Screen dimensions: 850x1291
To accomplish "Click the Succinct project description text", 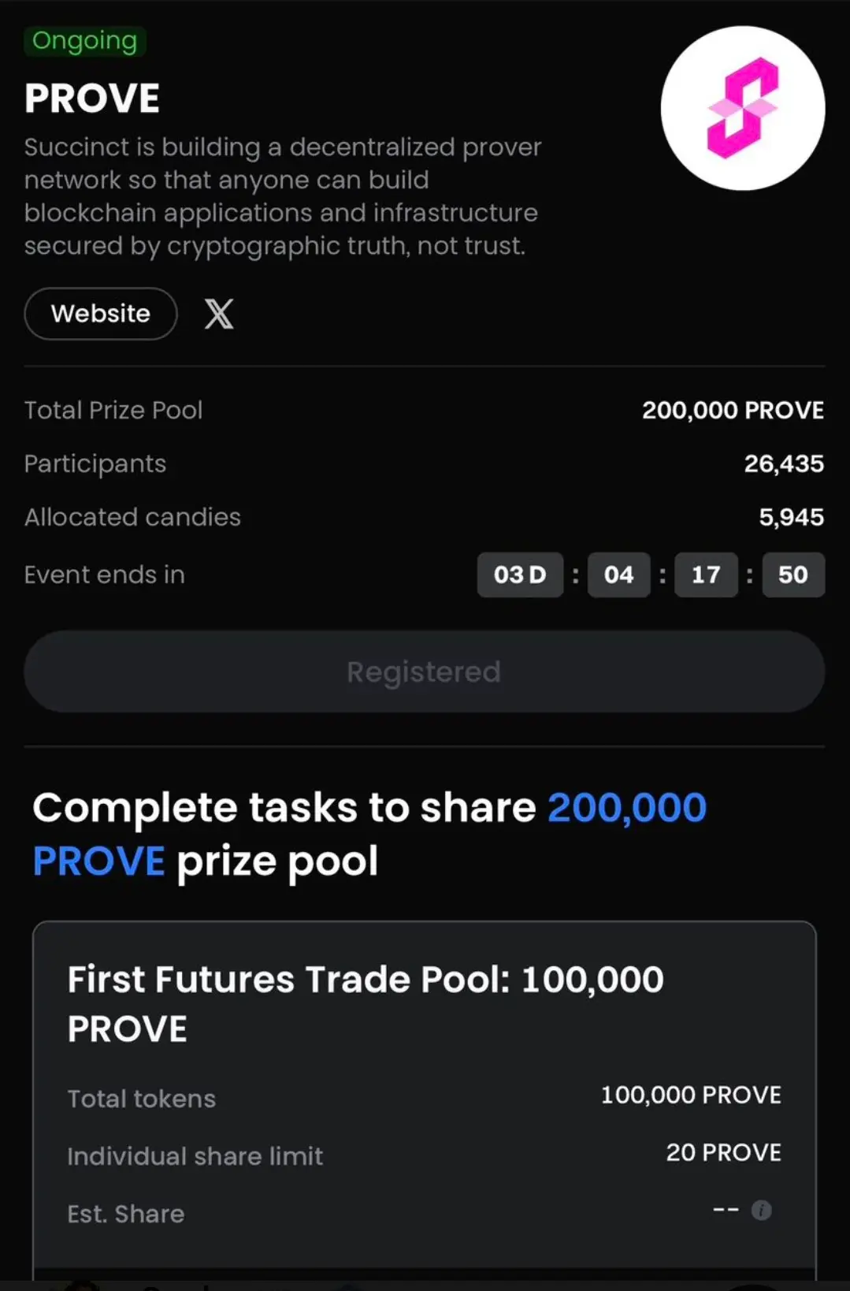I will tap(283, 196).
